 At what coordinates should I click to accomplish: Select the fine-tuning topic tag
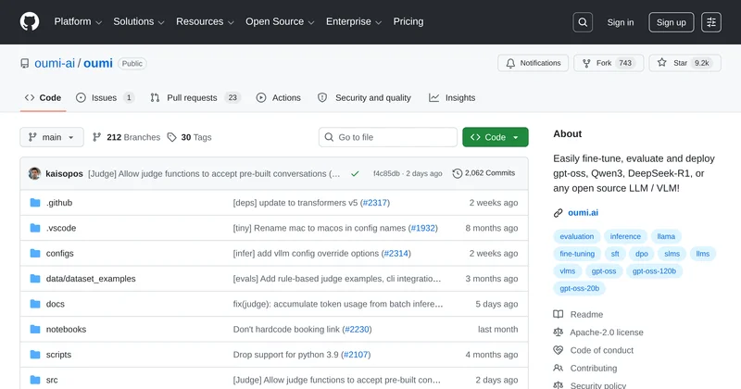[577, 254]
